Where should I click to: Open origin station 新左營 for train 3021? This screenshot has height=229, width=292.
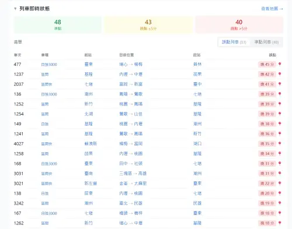(x=91, y=184)
